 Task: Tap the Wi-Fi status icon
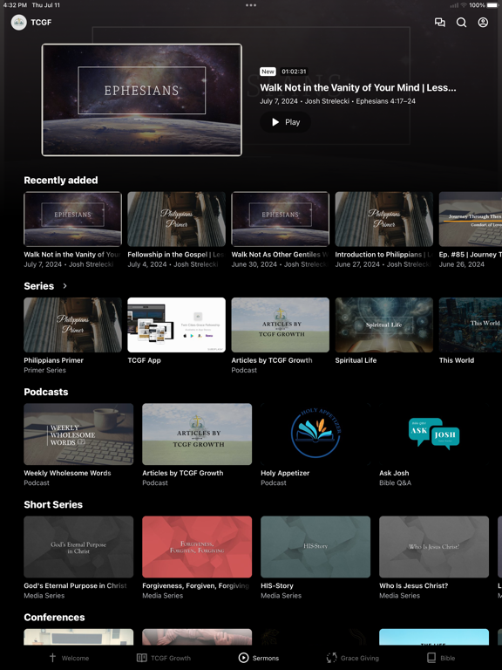(x=464, y=5)
